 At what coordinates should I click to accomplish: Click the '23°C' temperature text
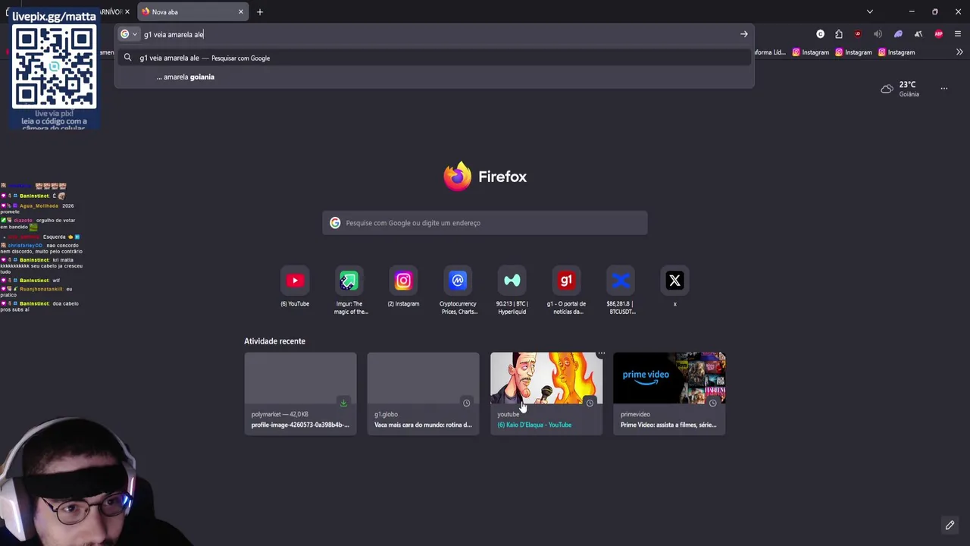pos(907,85)
